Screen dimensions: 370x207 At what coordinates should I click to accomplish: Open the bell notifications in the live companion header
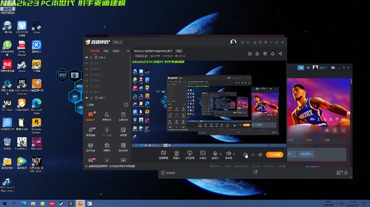pos(272,54)
